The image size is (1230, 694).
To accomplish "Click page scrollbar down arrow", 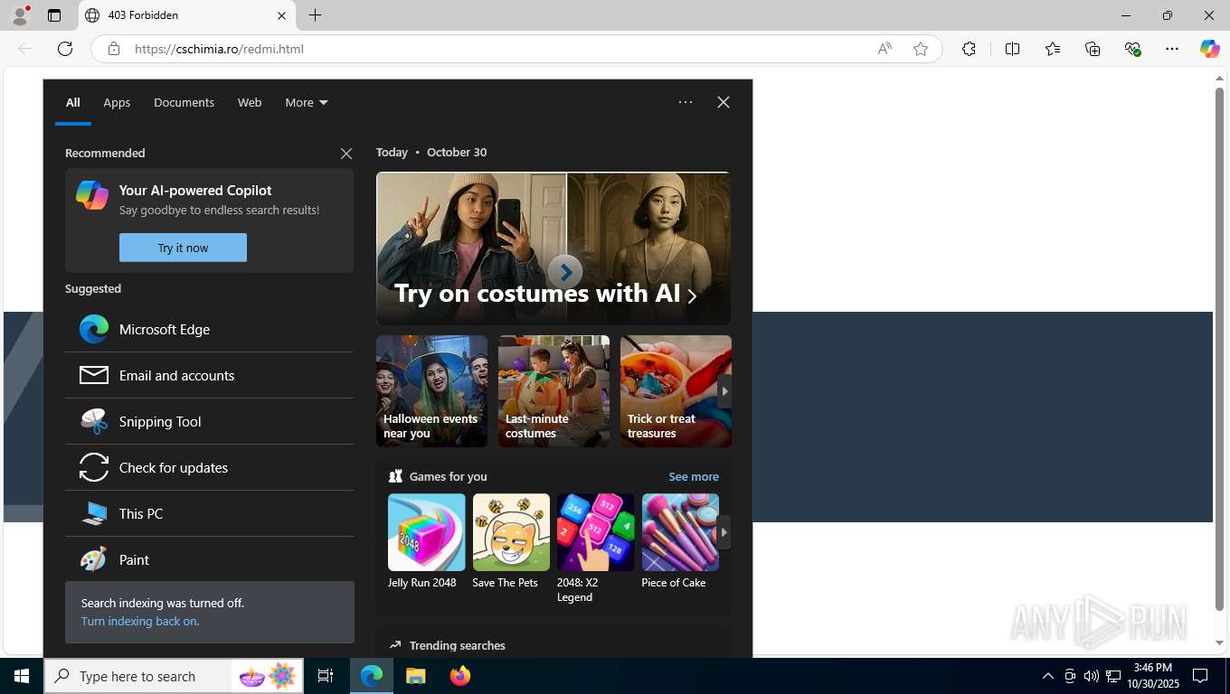I will tap(1219, 643).
